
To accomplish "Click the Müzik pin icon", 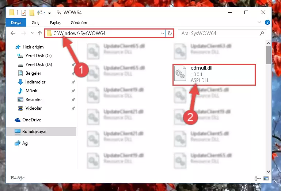I will (x=73, y=91).
